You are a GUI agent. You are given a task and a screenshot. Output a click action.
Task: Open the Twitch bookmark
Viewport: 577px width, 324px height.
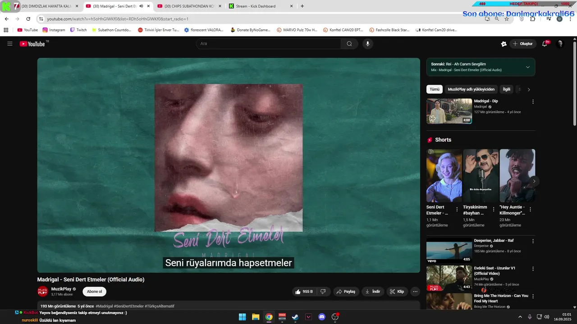(78, 30)
